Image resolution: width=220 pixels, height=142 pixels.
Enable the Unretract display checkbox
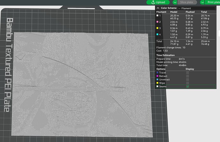(187, 79)
